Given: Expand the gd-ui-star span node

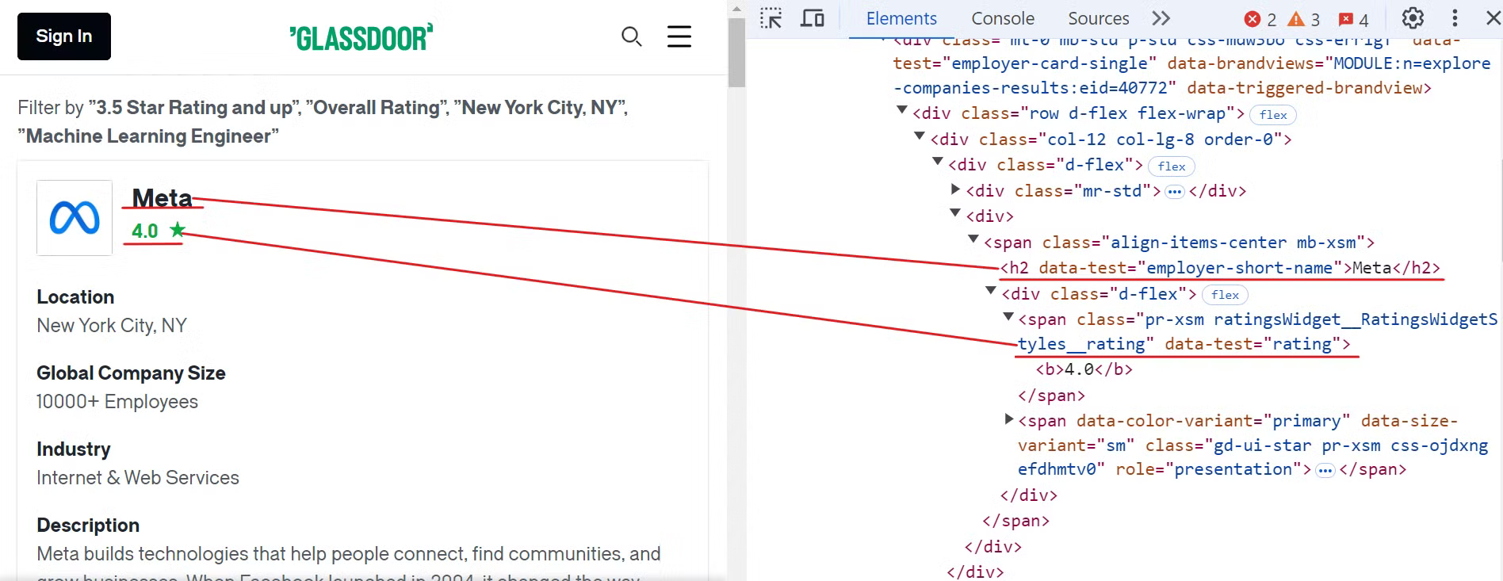Looking at the screenshot, I should [x=1008, y=419].
